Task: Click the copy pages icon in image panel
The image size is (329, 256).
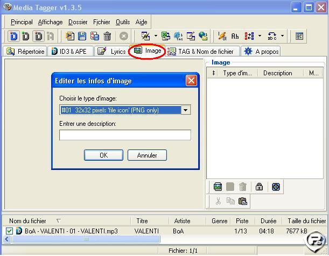Action: tap(230, 201)
